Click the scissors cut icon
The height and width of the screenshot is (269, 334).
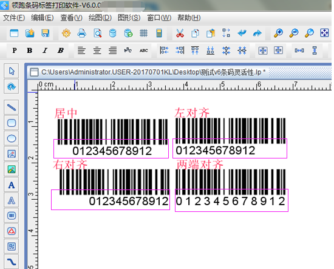point(180,33)
